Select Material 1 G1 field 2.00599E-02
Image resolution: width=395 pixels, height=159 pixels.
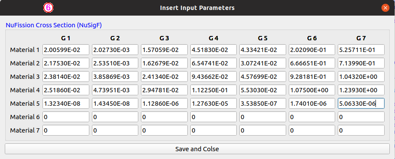66,50
